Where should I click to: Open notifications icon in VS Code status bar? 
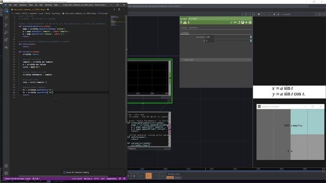tap(124, 178)
